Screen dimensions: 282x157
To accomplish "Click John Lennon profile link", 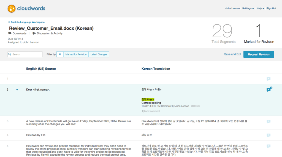I will [x=232, y=9].
